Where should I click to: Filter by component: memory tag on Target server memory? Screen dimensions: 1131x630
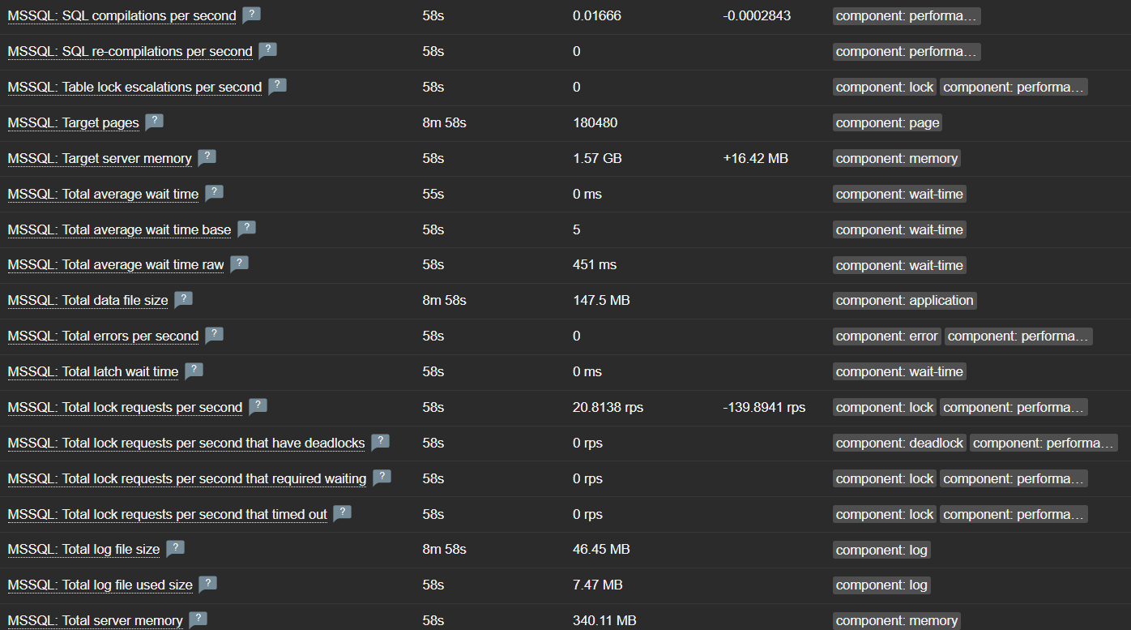[897, 159]
